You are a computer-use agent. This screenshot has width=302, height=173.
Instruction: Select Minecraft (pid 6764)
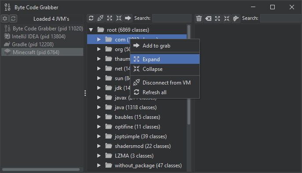pos(42,52)
